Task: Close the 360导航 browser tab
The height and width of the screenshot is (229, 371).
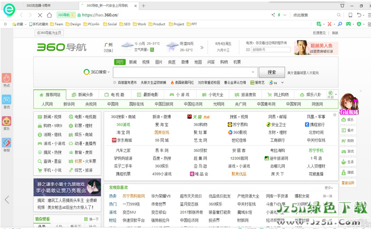Action: (x=135, y=6)
